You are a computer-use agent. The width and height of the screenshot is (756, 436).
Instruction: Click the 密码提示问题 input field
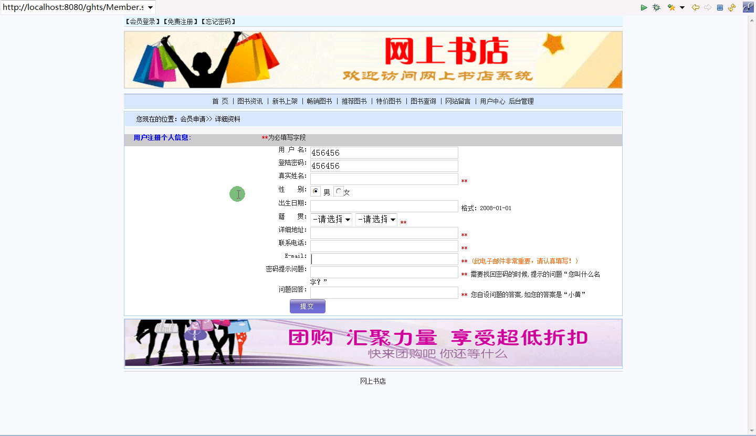click(384, 272)
